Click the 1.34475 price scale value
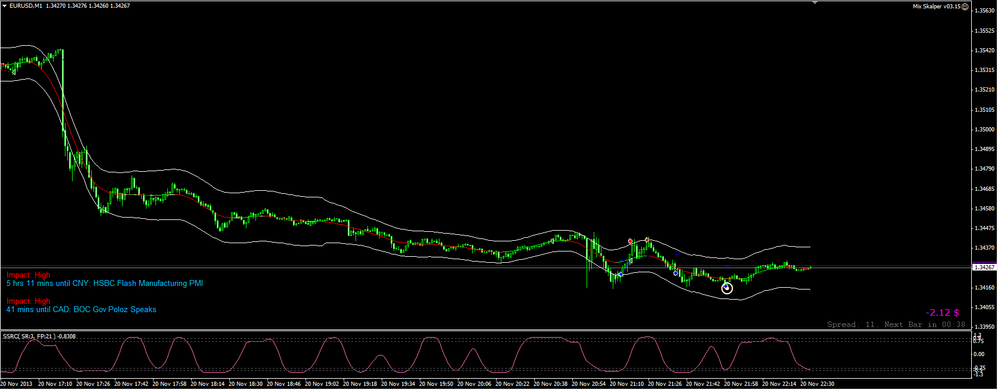Image resolution: width=998 pixels, height=390 pixels. pyautogui.click(x=984, y=228)
